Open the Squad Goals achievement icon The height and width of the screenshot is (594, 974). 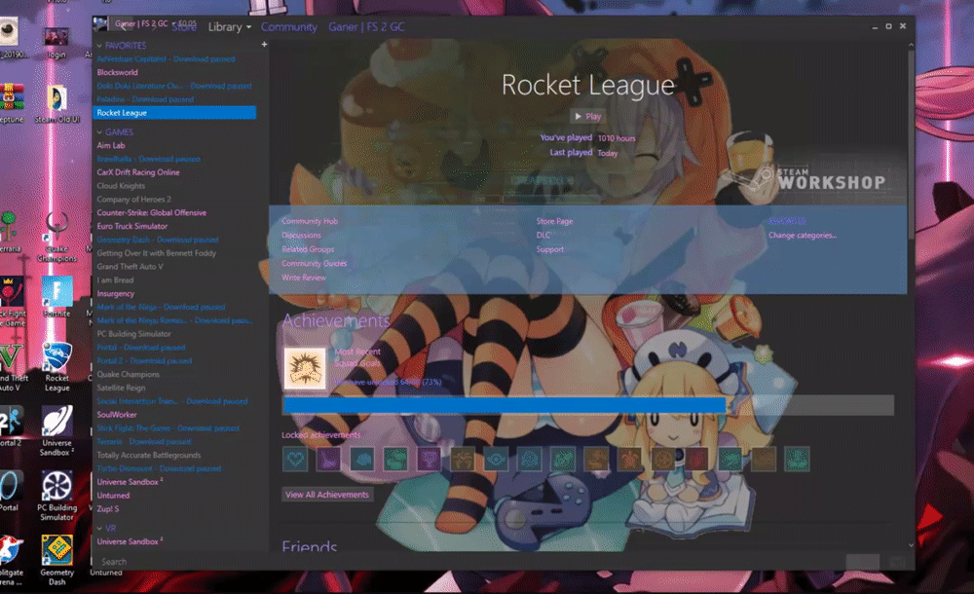(304, 368)
